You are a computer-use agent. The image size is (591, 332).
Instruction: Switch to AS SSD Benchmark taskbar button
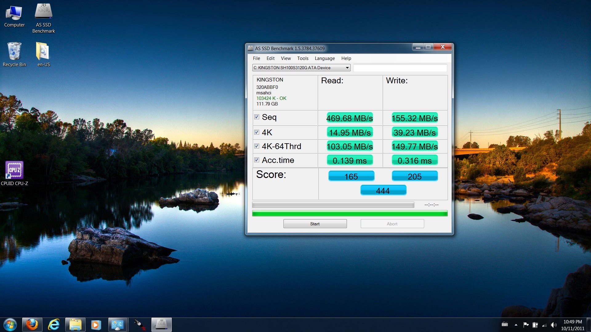click(162, 325)
